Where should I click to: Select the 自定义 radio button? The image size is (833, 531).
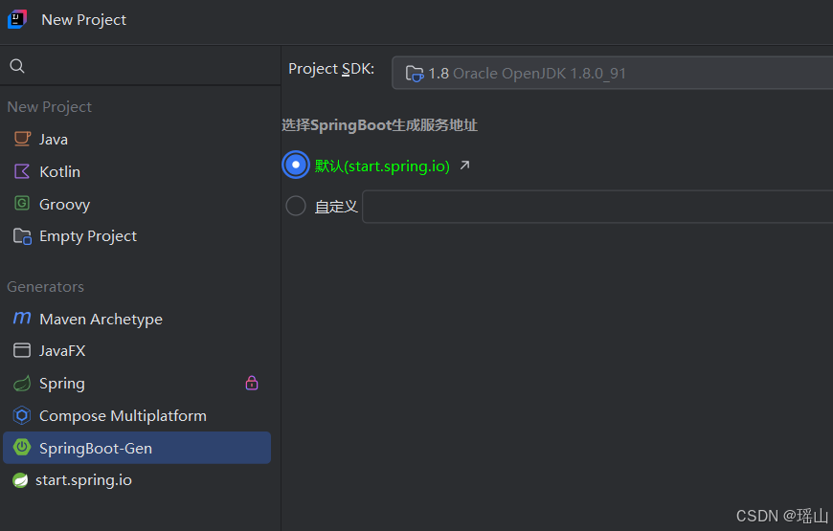296,206
